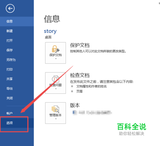
Task: Click the 版本 section heading
Action: 75,105
